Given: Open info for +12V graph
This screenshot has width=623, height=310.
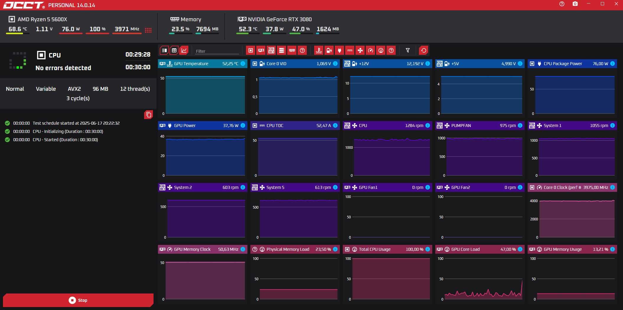Looking at the screenshot, I should click(x=428, y=64).
